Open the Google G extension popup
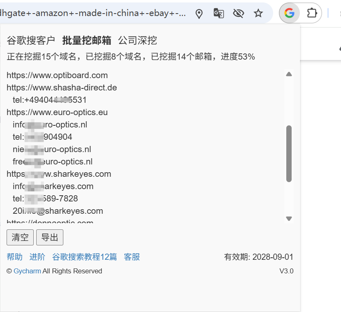This screenshot has width=341, height=312. click(289, 13)
